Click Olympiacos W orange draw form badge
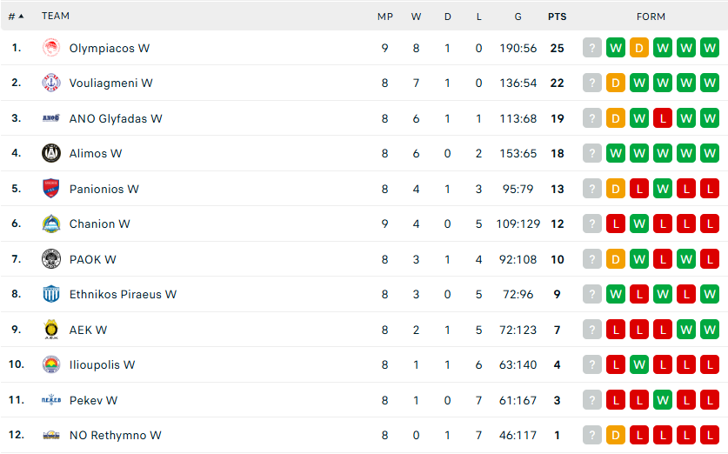 tap(639, 48)
